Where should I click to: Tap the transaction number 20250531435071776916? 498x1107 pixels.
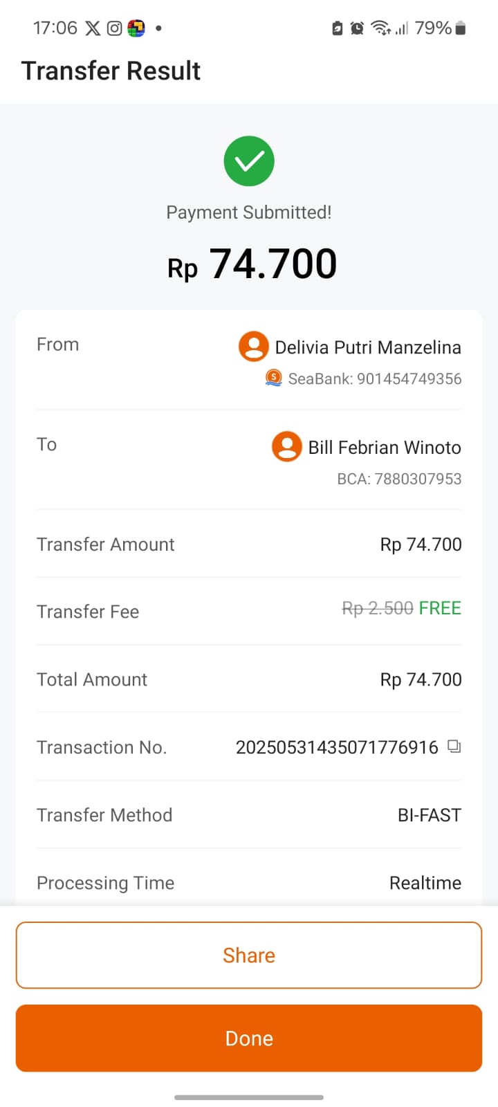coord(337,747)
